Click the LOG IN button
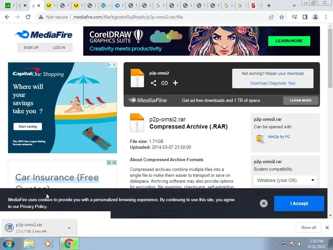The image size is (333, 250). pos(59,48)
